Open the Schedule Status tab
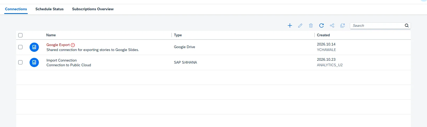The height and width of the screenshot is (127, 427). pos(49,9)
